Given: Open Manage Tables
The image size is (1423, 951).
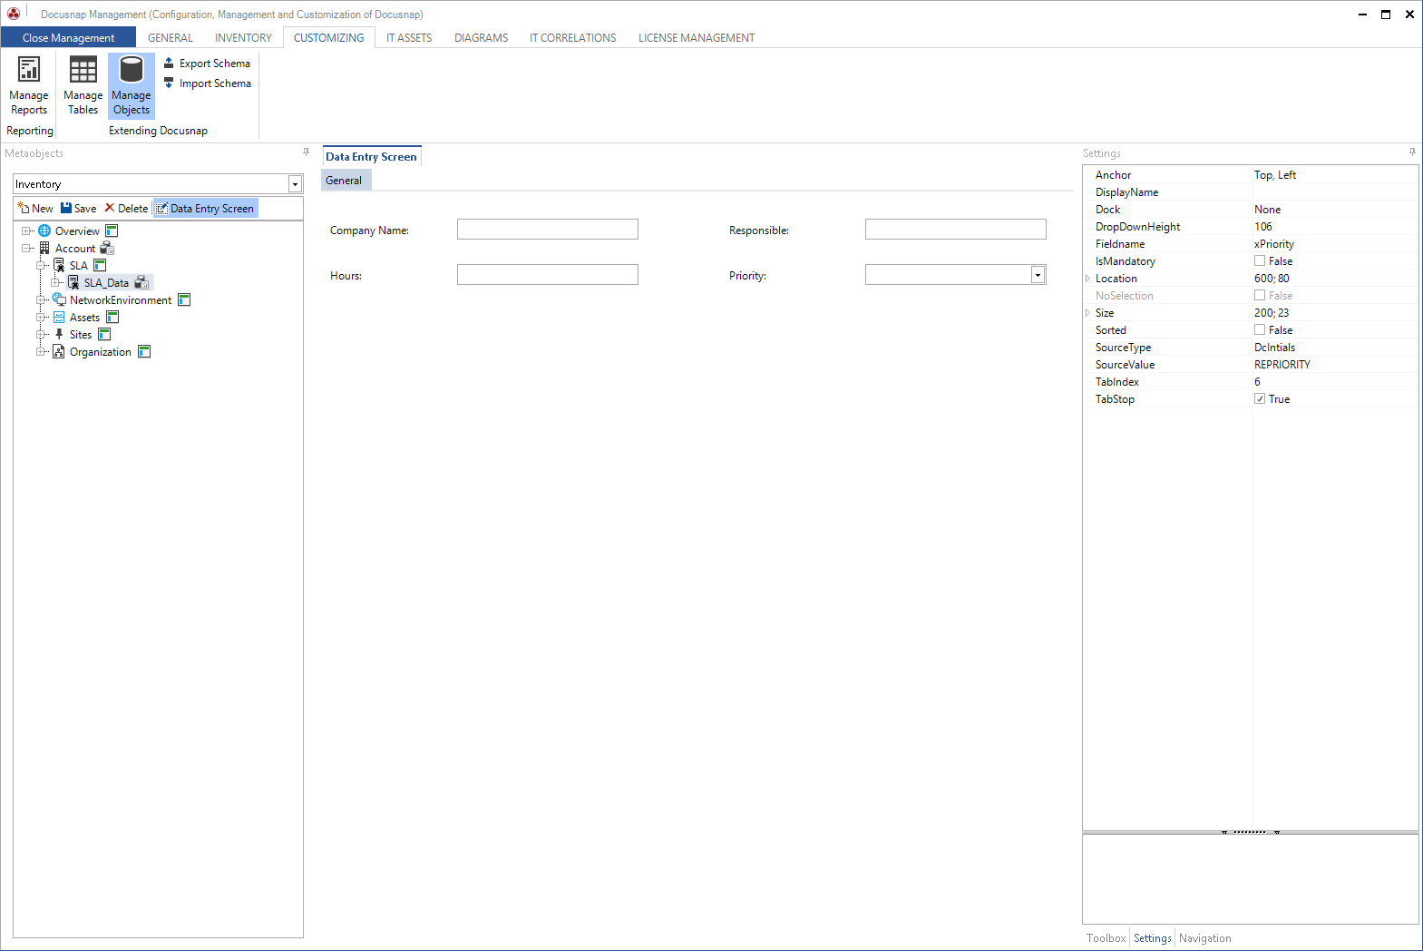Looking at the screenshot, I should pos(83,86).
